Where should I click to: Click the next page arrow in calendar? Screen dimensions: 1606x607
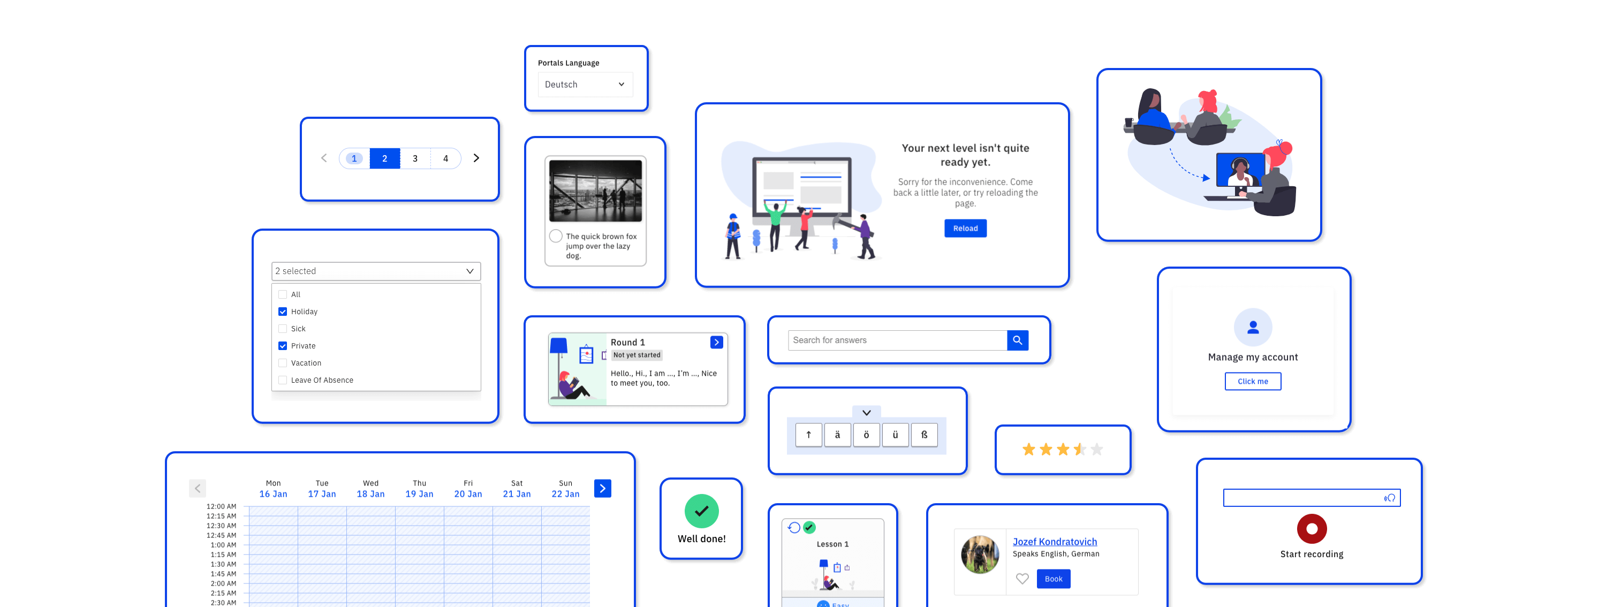(x=604, y=487)
